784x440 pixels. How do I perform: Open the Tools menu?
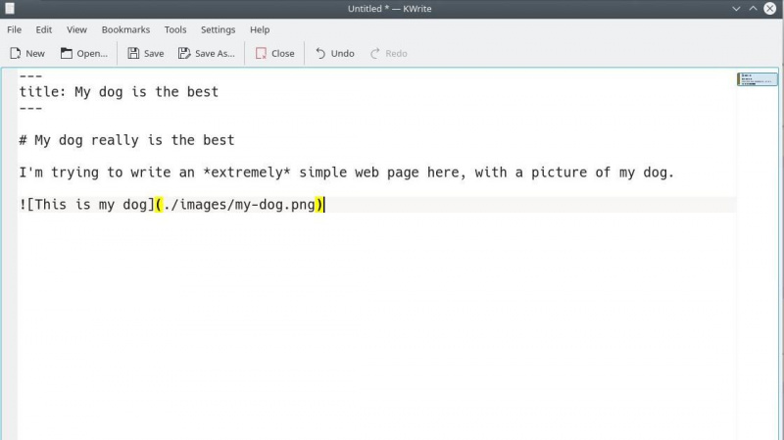(x=175, y=29)
